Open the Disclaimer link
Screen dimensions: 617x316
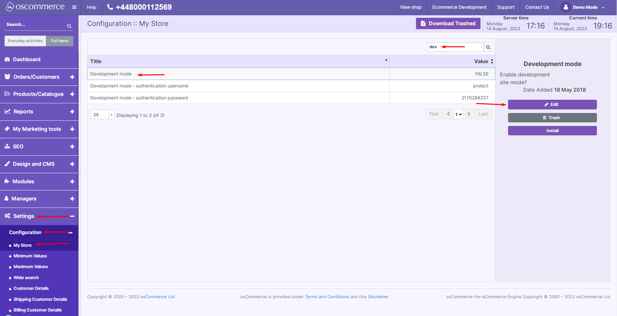(378, 297)
